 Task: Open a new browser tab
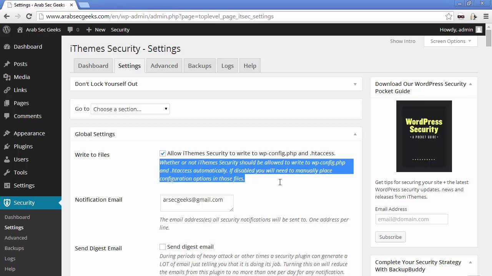(x=84, y=5)
